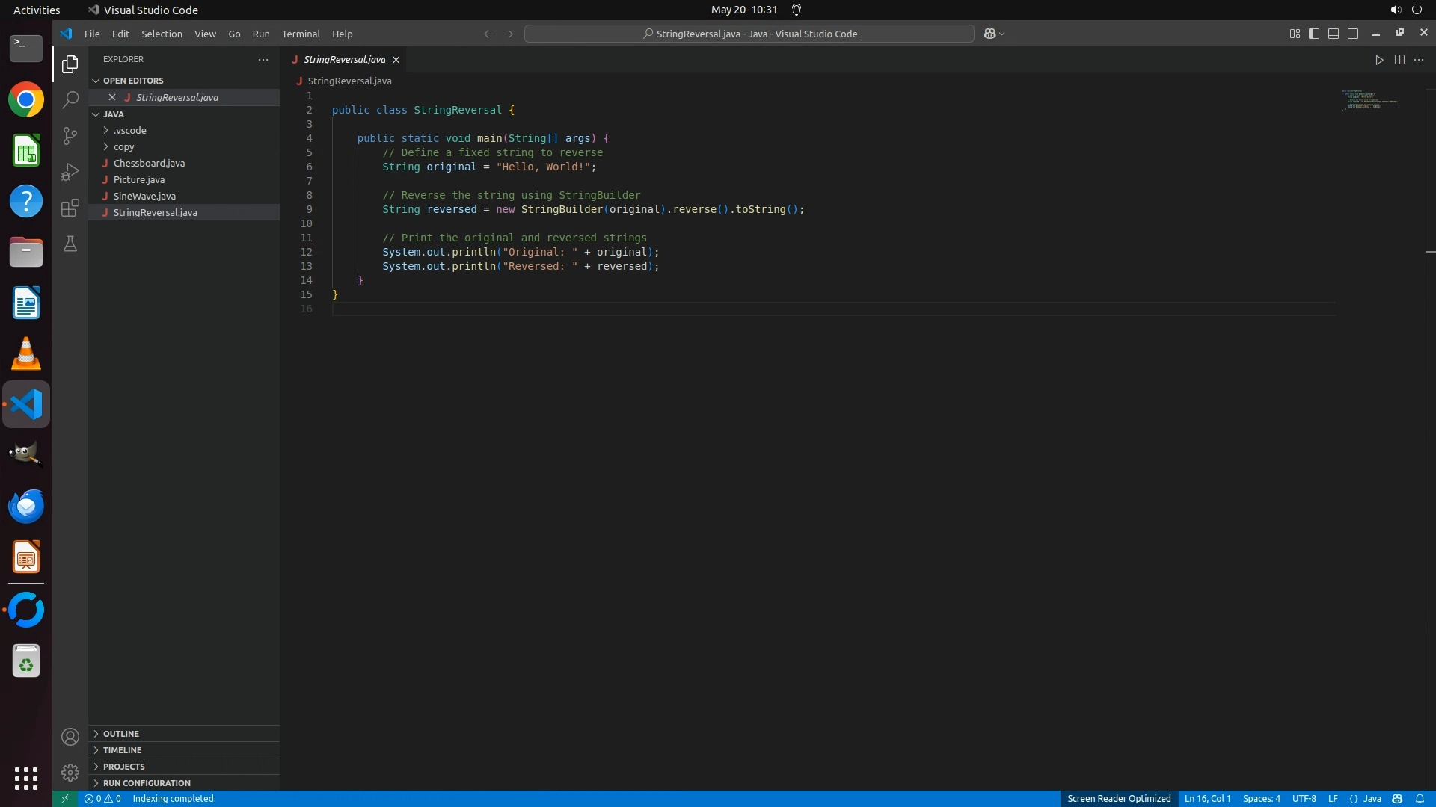Open the Extensions view
Image resolution: width=1436 pixels, height=807 pixels.
(70, 208)
